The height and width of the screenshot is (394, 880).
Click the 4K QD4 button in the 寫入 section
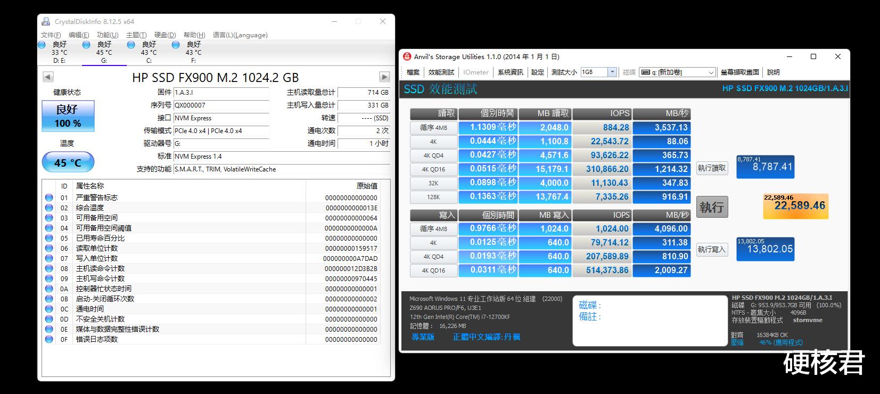[x=433, y=257]
